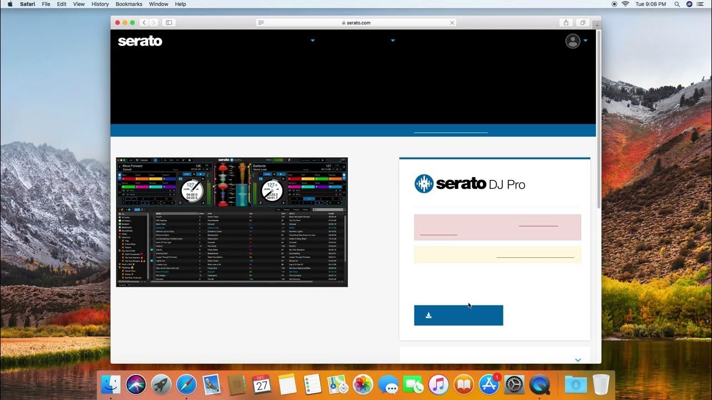Expand the arrow beside the account avatar
Screen dimensions: 712x400
pyautogui.click(x=585, y=41)
